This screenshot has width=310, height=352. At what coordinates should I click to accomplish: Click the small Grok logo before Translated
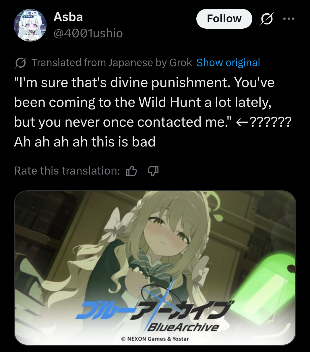click(x=21, y=63)
